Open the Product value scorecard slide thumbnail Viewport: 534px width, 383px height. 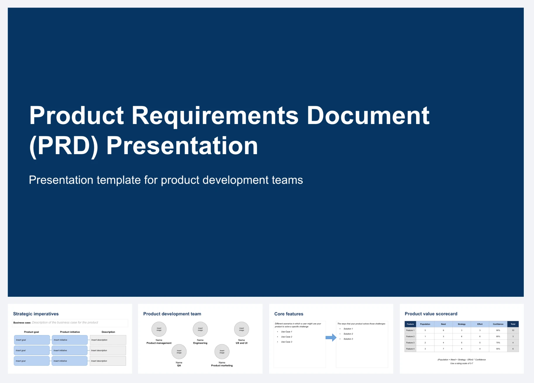coord(462,339)
